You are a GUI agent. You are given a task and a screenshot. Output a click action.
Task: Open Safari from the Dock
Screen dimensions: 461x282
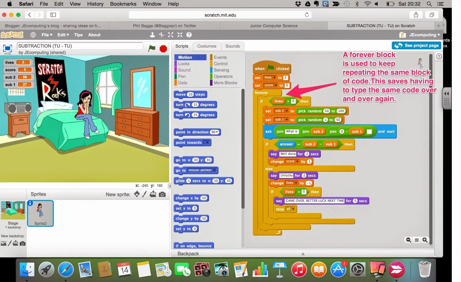[66, 270]
